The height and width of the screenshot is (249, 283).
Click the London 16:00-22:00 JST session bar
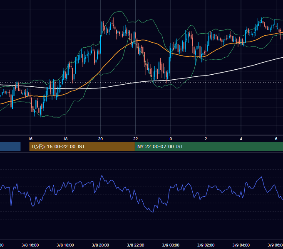[82, 146]
